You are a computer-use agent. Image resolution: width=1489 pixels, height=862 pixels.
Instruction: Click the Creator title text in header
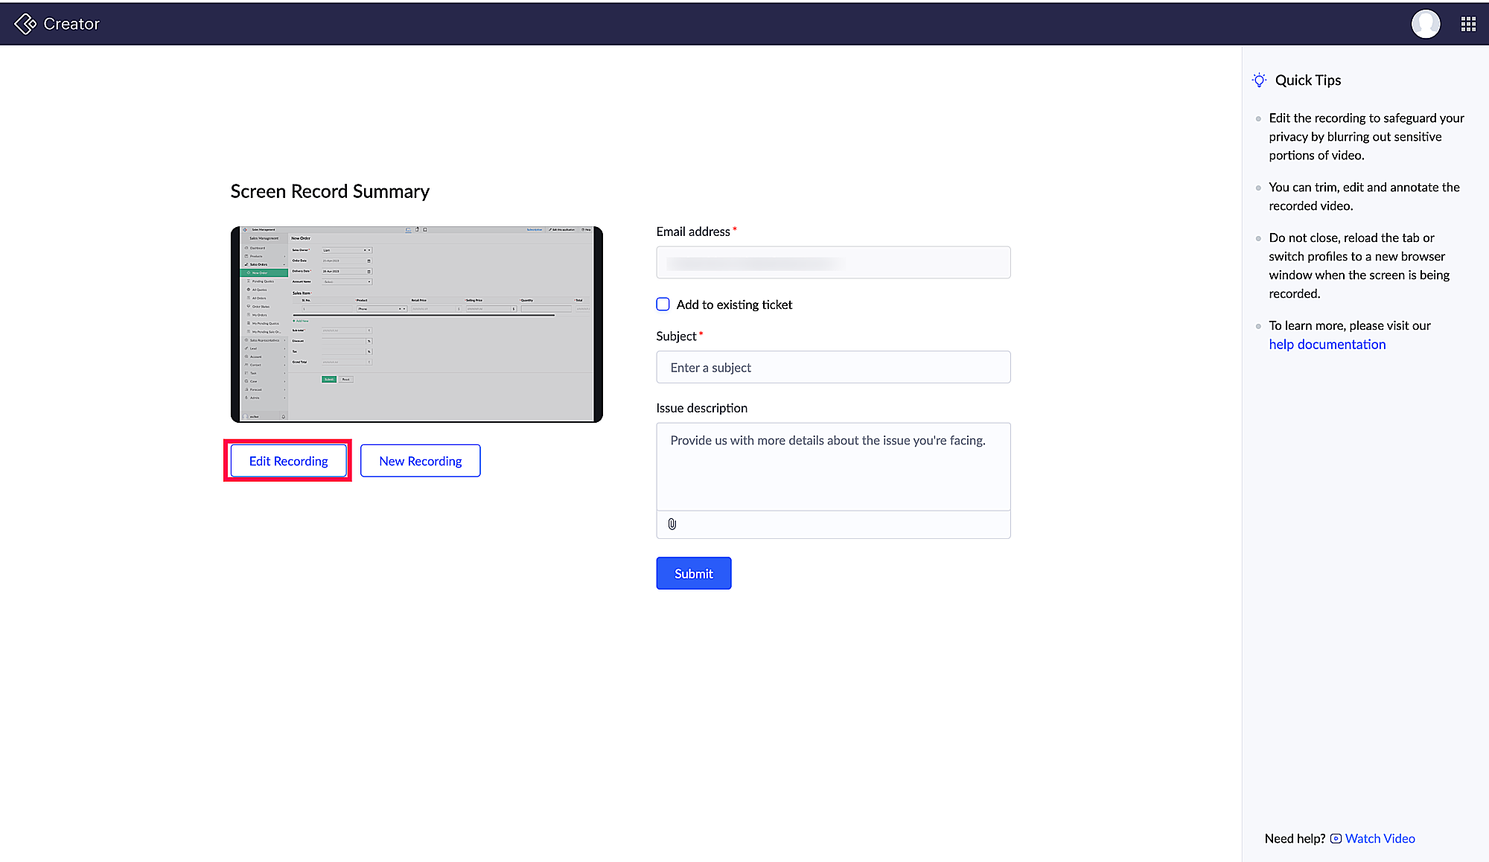click(x=71, y=24)
